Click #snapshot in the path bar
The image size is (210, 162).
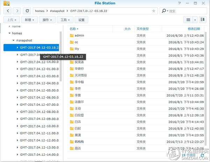(x=57, y=11)
